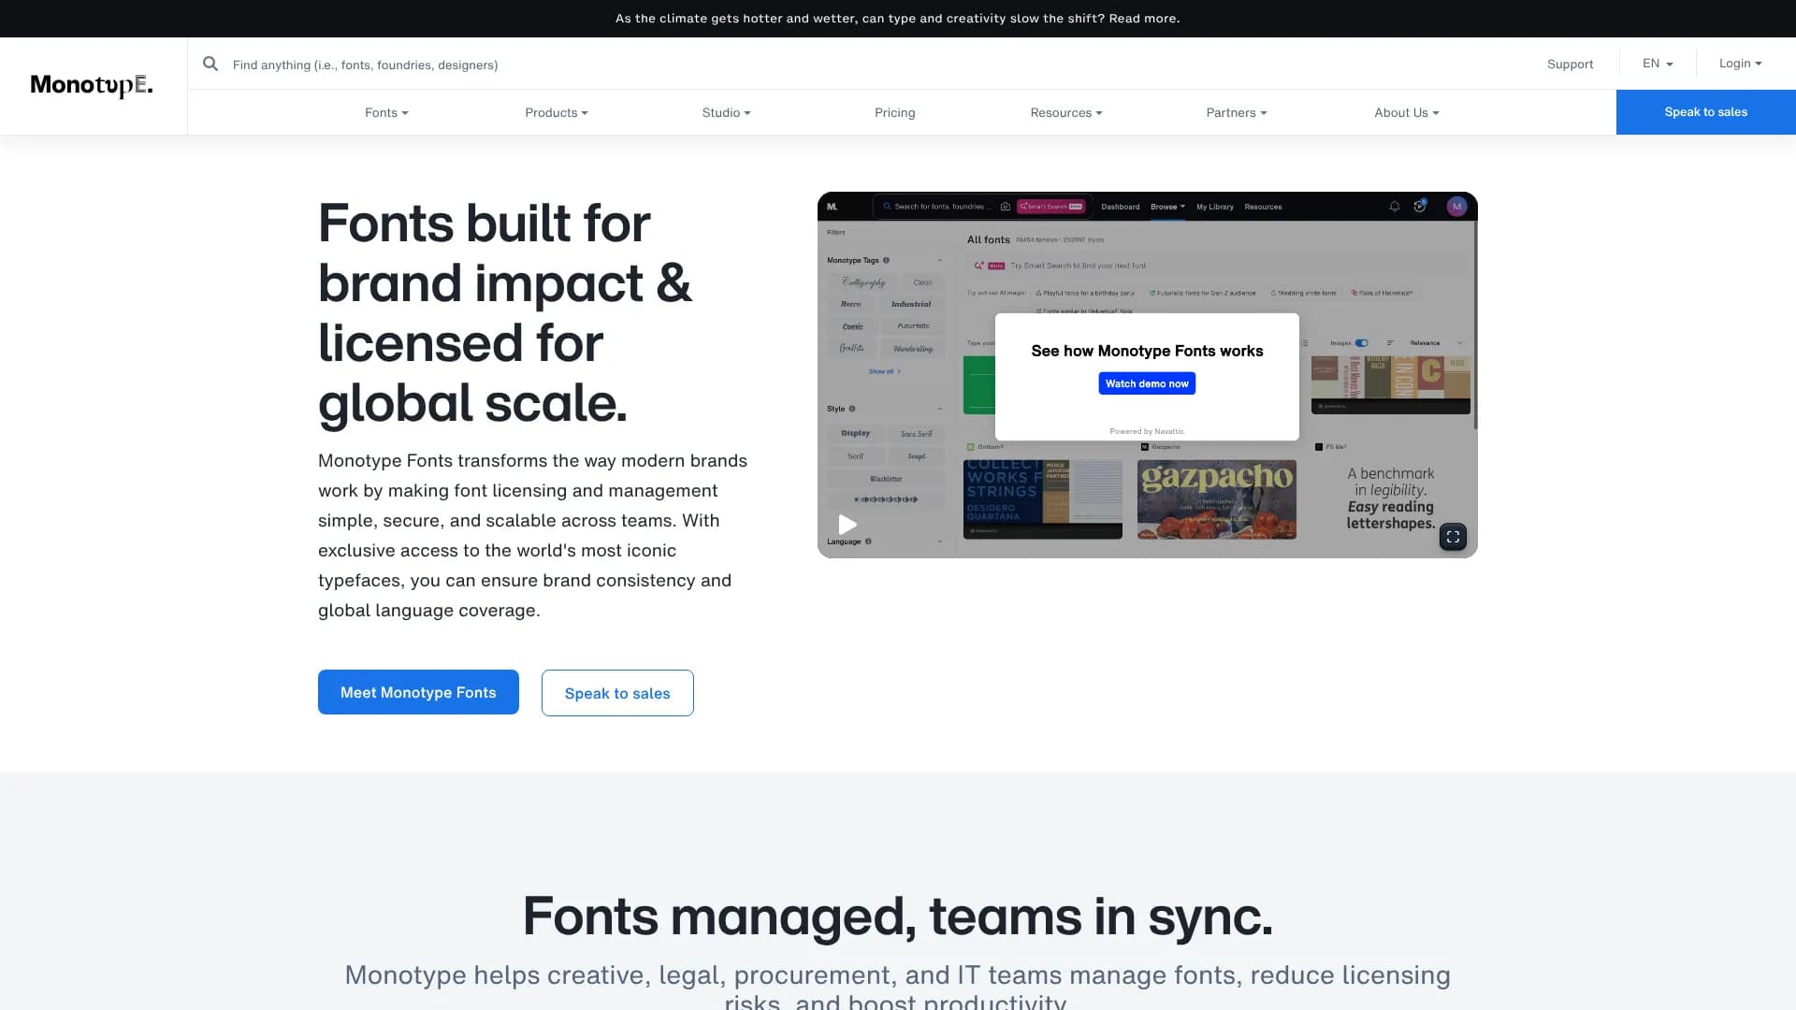Click the Monotype logo
Image resolution: width=1796 pixels, height=1010 pixels.
(x=92, y=85)
